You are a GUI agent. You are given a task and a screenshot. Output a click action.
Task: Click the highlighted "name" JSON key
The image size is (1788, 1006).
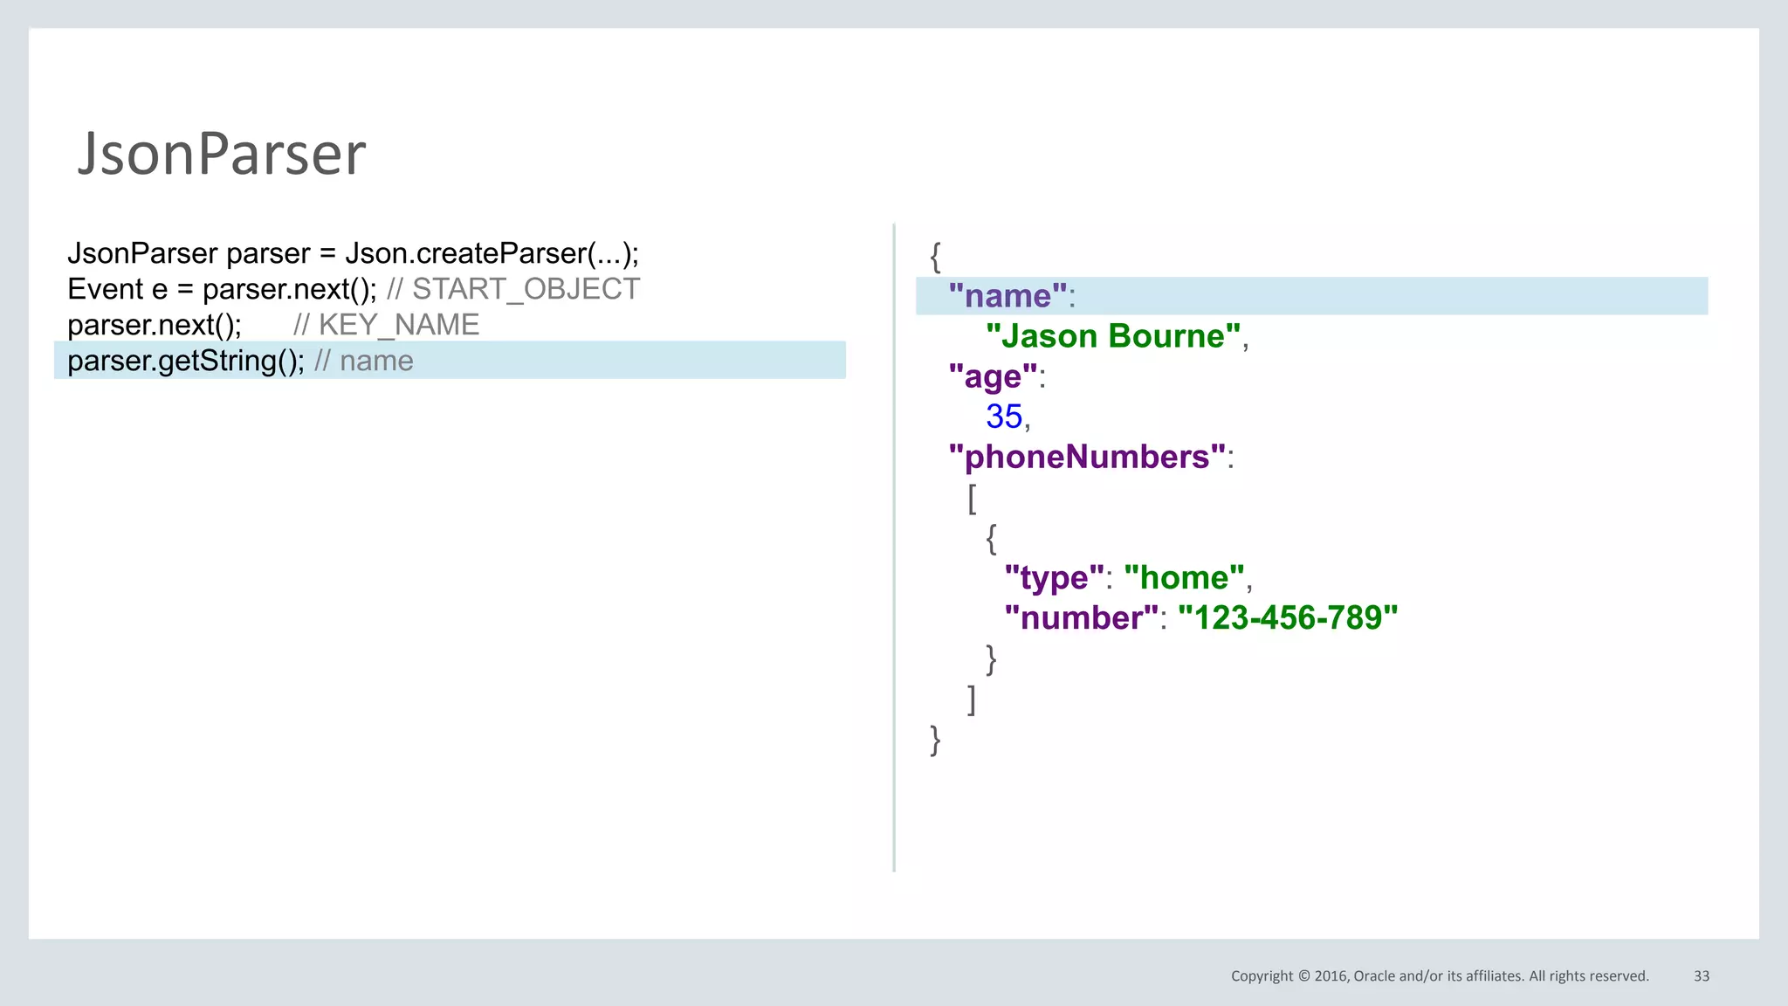[x=1007, y=296]
